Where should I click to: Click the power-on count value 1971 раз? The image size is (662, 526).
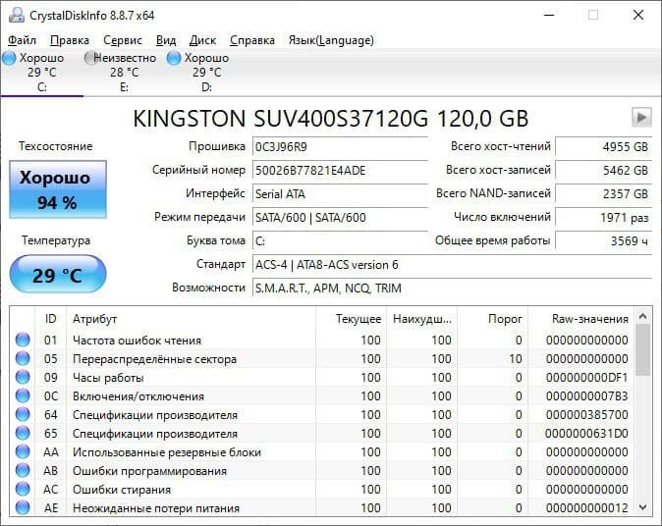tap(604, 218)
